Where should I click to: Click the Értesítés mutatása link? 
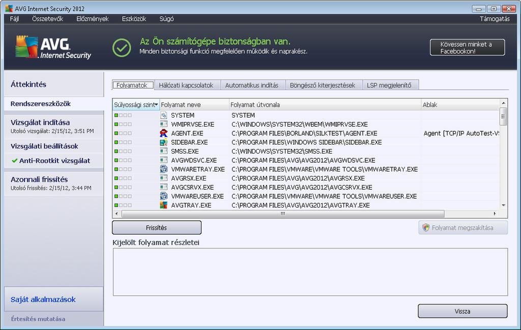click(38, 319)
